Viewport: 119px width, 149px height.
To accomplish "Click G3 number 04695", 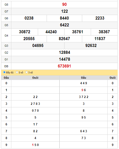I will [x=38, y=45].
